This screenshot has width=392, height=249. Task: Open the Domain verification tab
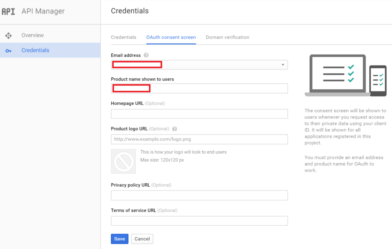pyautogui.click(x=227, y=37)
